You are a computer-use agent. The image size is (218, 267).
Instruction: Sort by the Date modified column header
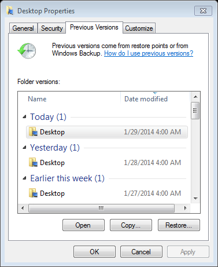pyautogui.click(x=155, y=99)
